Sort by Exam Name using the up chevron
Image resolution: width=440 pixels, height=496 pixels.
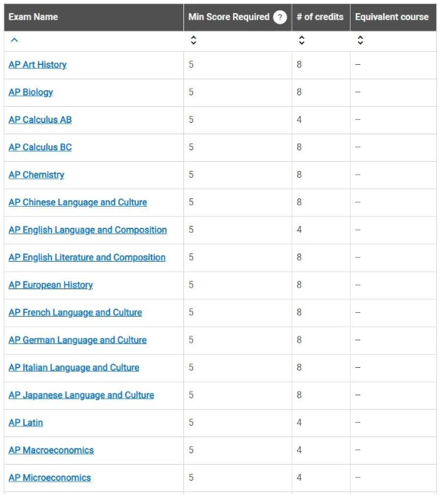15,40
